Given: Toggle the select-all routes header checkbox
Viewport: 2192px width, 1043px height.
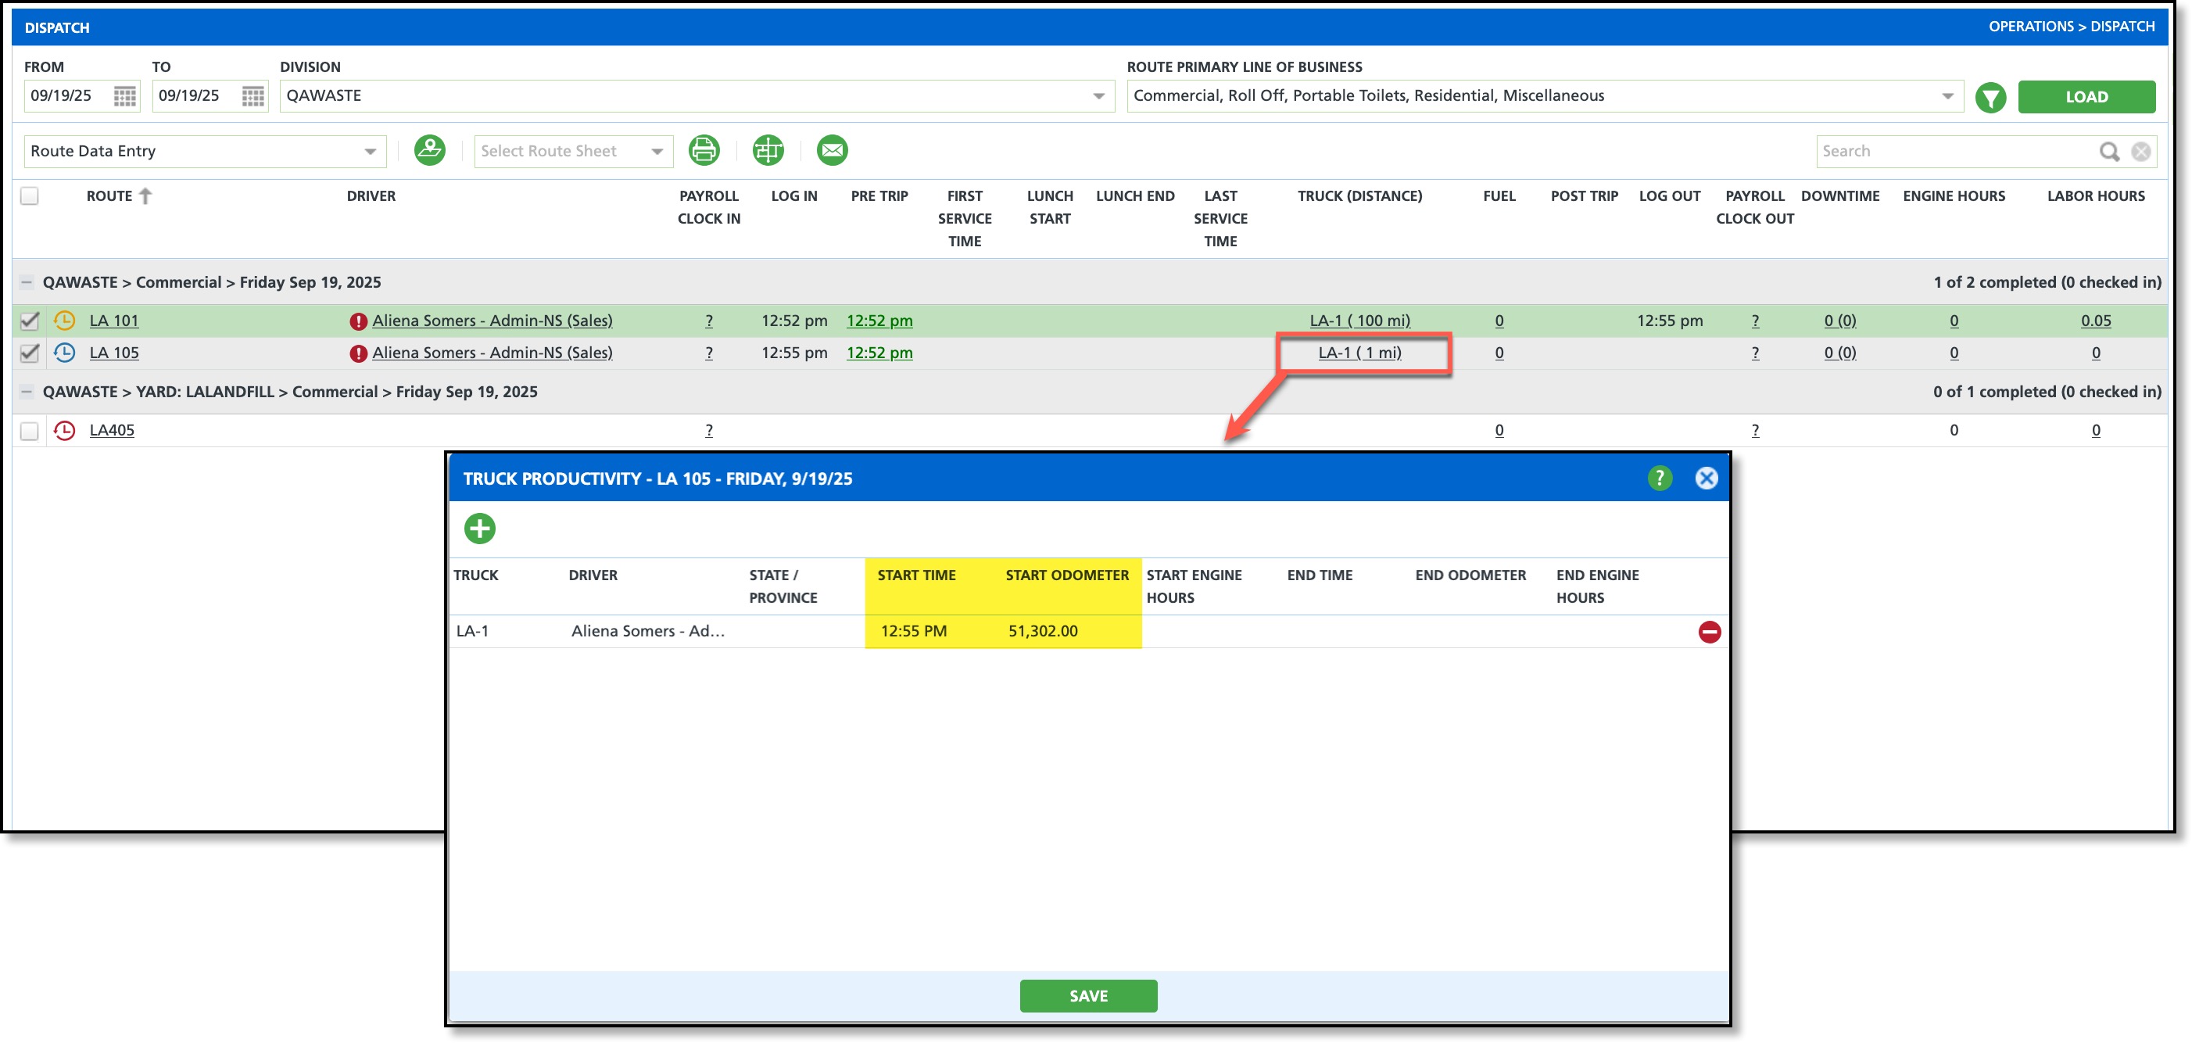Looking at the screenshot, I should click(x=30, y=195).
